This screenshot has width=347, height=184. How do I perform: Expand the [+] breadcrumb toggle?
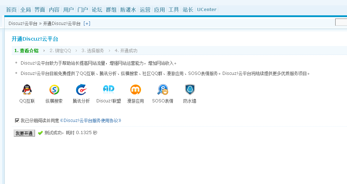pos(87,24)
